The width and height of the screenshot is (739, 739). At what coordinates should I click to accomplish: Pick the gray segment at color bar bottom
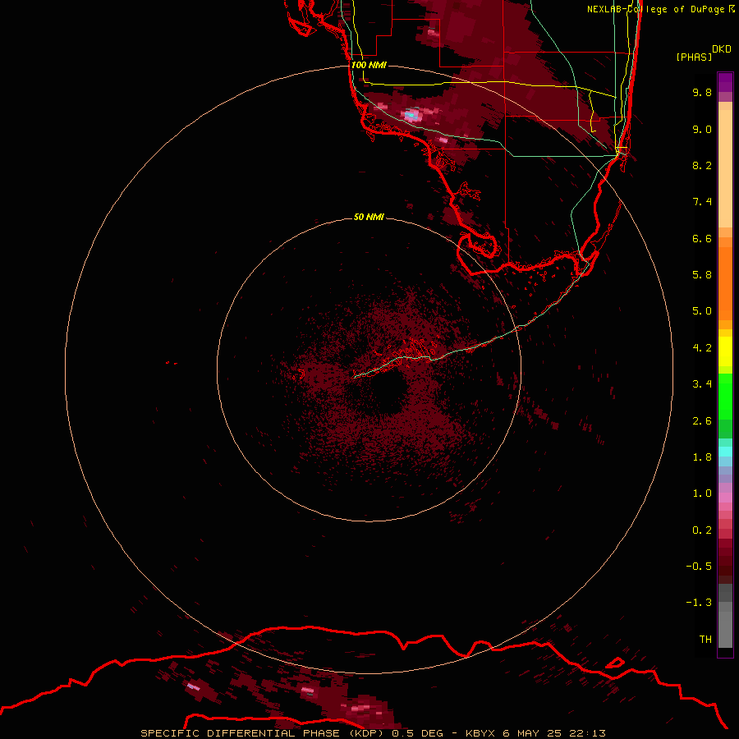pos(725,630)
